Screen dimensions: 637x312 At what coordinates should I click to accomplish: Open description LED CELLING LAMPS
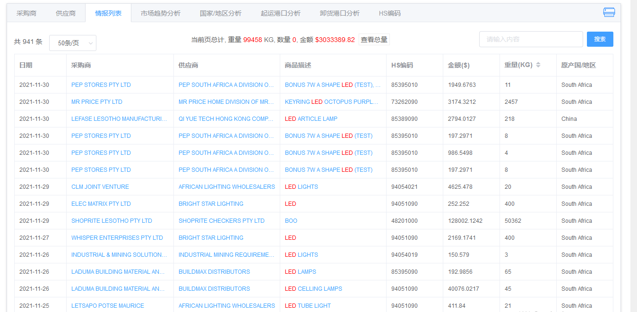(313, 289)
